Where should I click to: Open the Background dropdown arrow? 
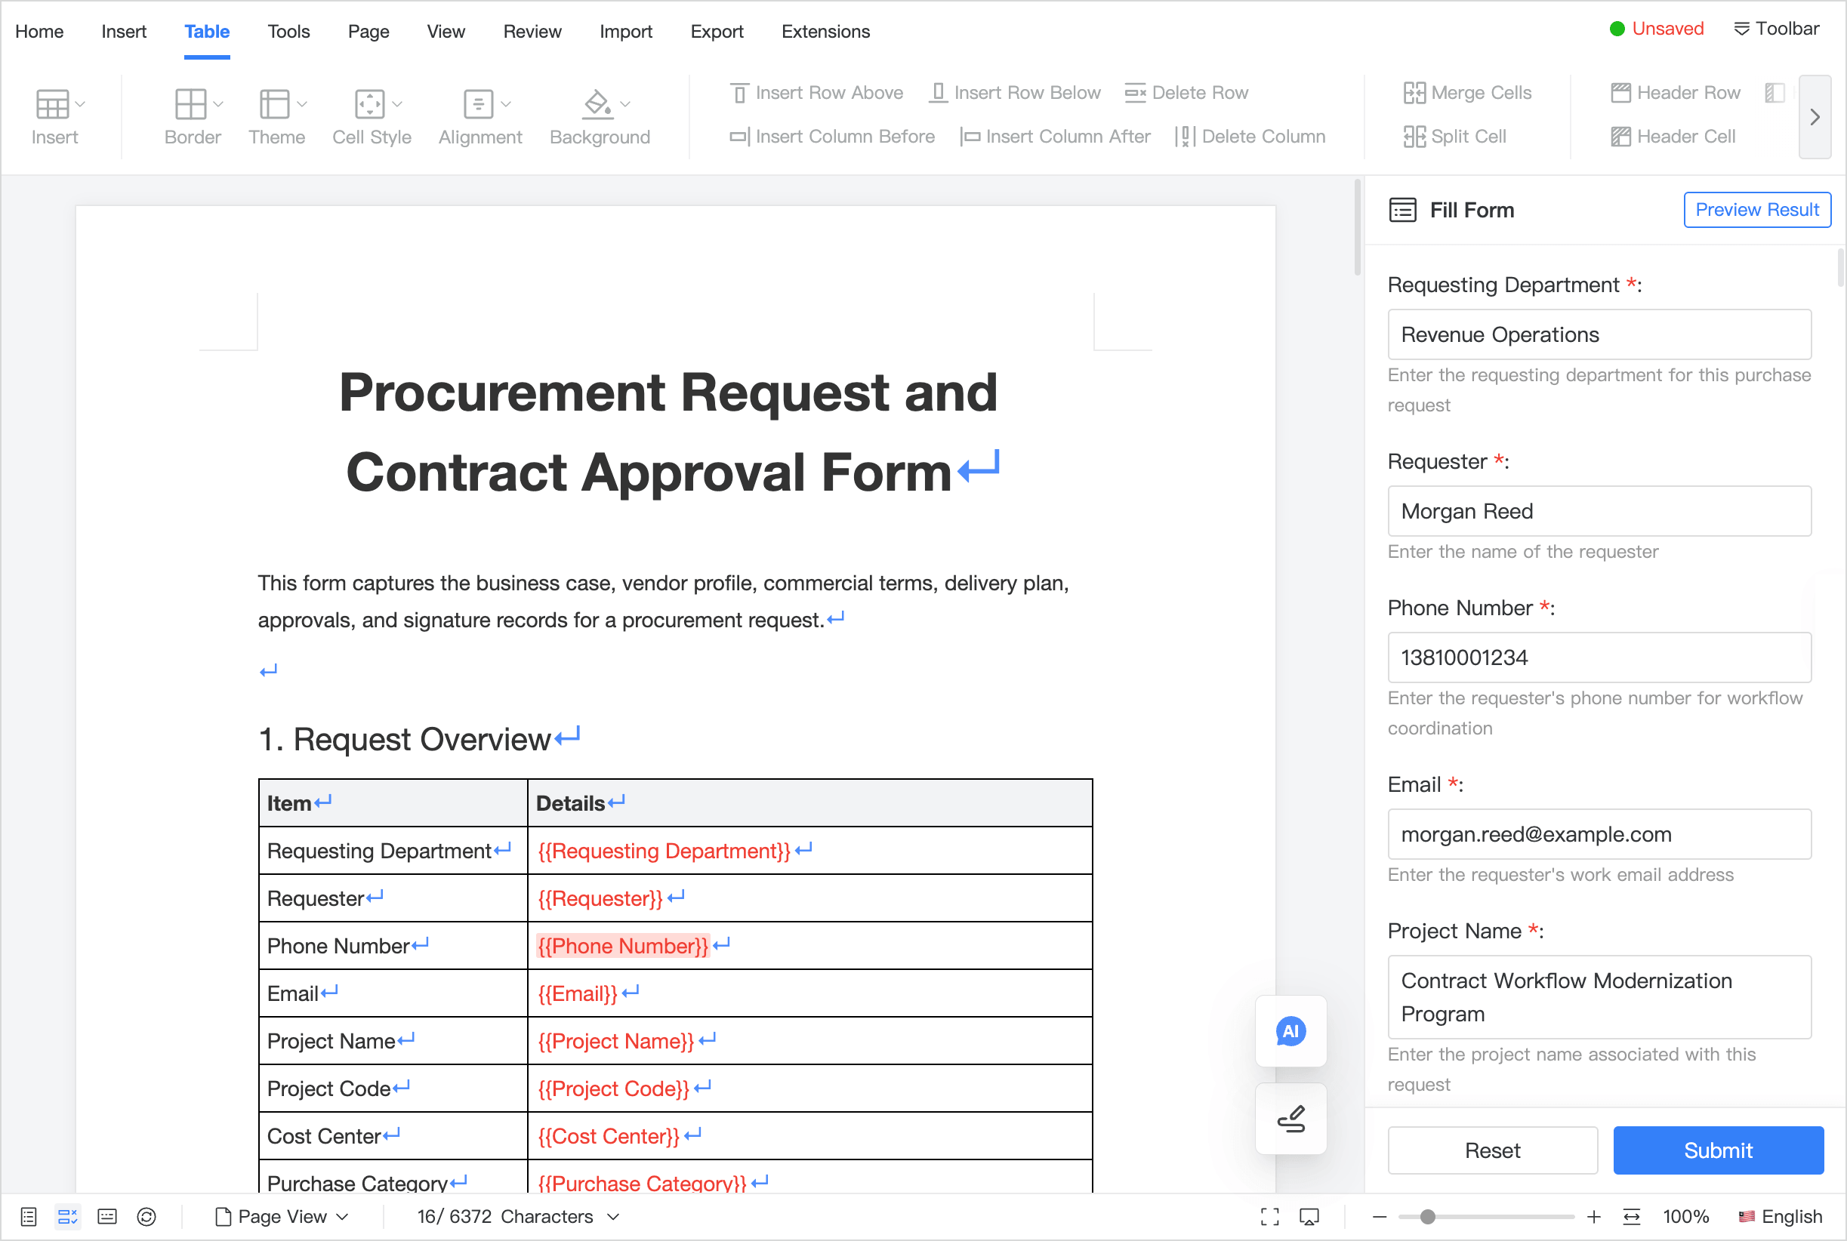(x=625, y=103)
